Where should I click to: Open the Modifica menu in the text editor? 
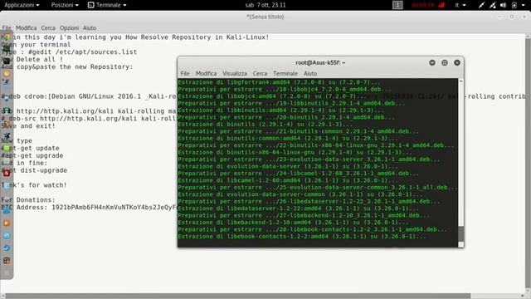coord(26,27)
